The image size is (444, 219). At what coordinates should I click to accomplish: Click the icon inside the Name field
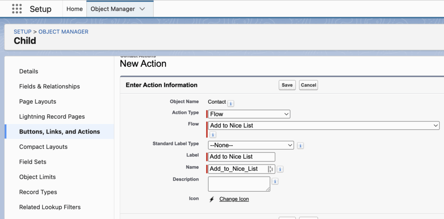(270, 169)
